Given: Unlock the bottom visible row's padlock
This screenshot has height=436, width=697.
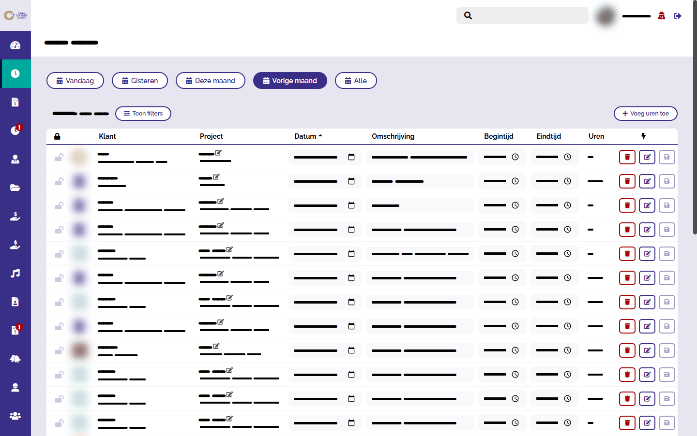Looking at the screenshot, I should click(x=59, y=423).
